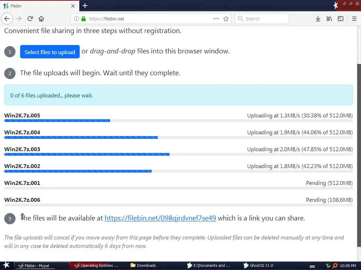Click the page vertical scrollbar
Viewport: 361px width, 270px height.
tap(359, 155)
